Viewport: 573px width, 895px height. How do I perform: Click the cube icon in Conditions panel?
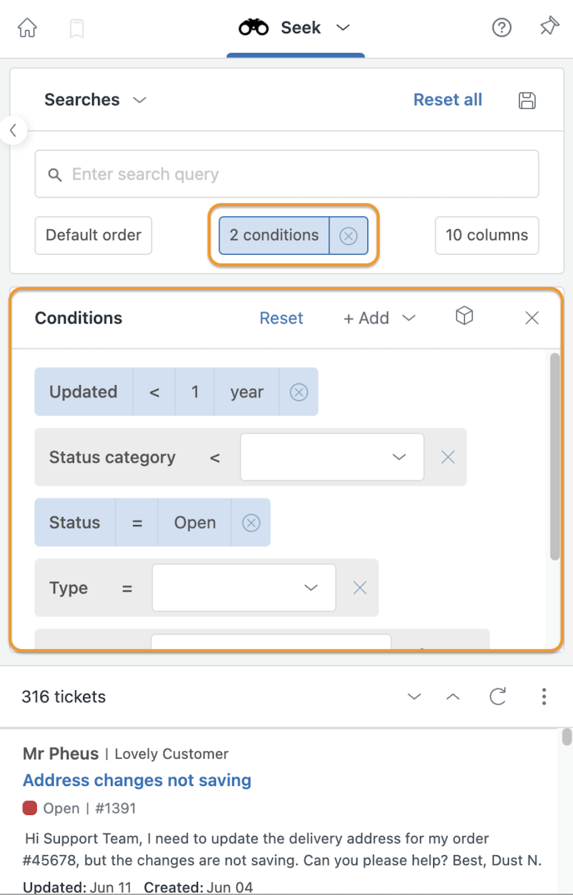(x=464, y=316)
